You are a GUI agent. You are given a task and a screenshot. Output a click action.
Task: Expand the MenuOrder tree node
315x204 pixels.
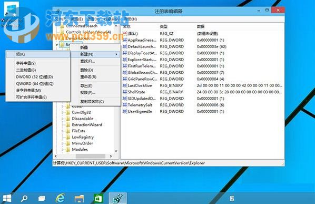click(x=62, y=143)
